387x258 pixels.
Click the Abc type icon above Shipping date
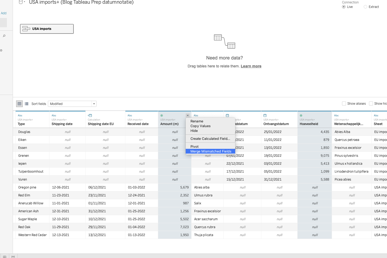pyautogui.click(x=54, y=116)
